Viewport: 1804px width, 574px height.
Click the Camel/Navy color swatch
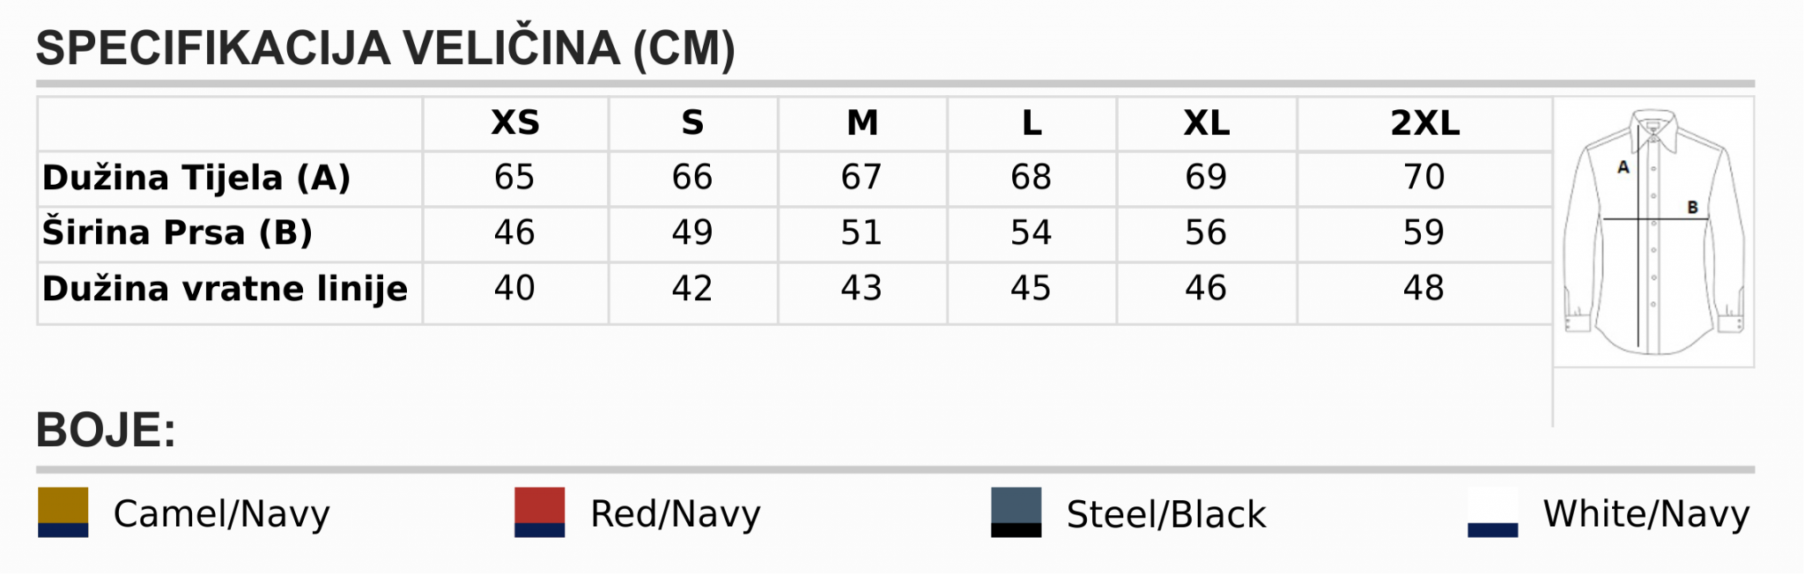(63, 512)
